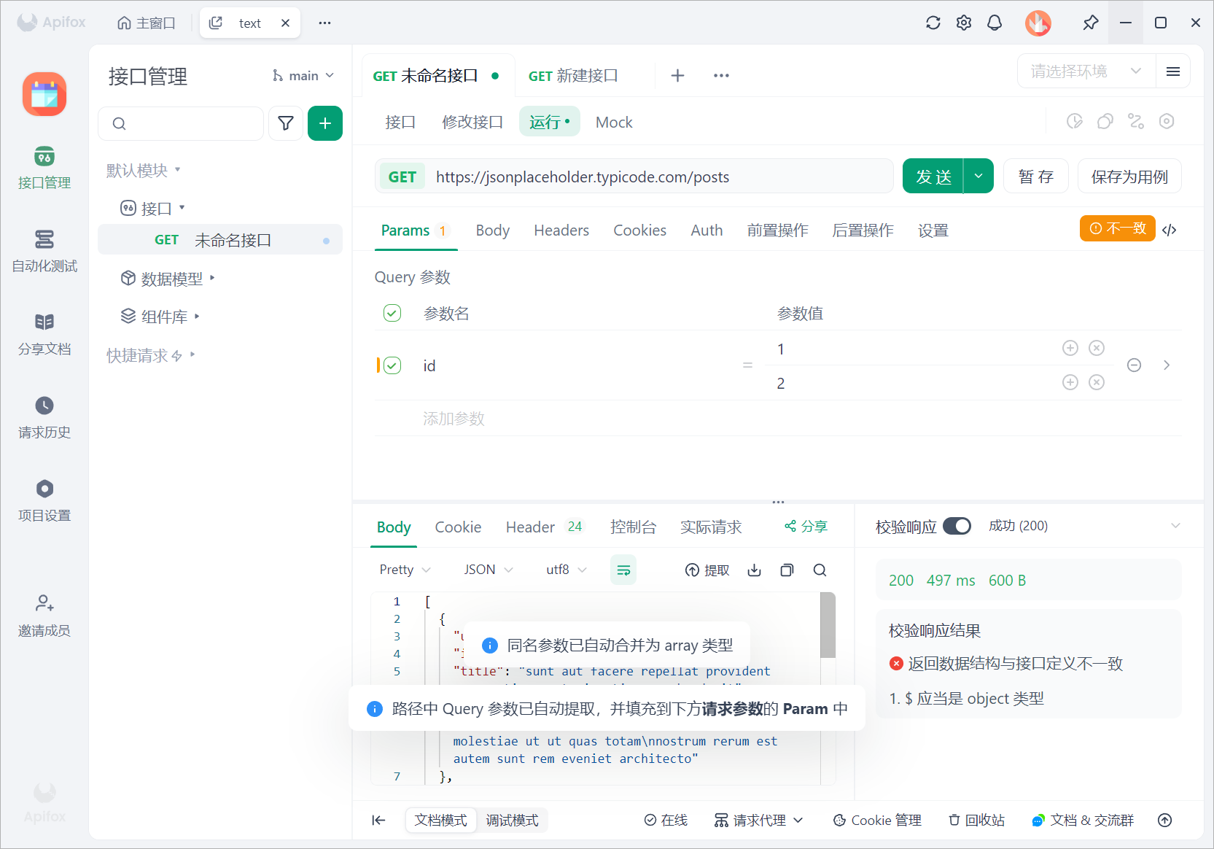Click the 发送 button

(x=933, y=176)
